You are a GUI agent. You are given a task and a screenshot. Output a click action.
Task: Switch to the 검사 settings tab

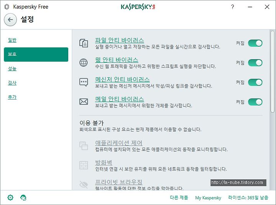pos(12,83)
